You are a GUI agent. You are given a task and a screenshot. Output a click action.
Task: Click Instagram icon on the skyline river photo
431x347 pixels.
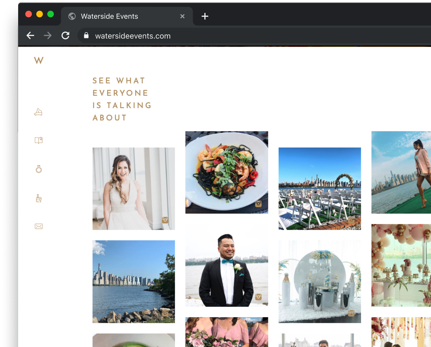pyautogui.click(x=165, y=313)
